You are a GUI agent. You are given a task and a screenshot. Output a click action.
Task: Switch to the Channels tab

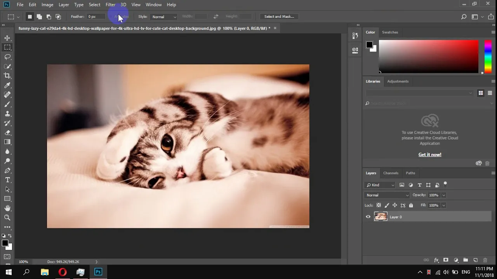(x=391, y=173)
